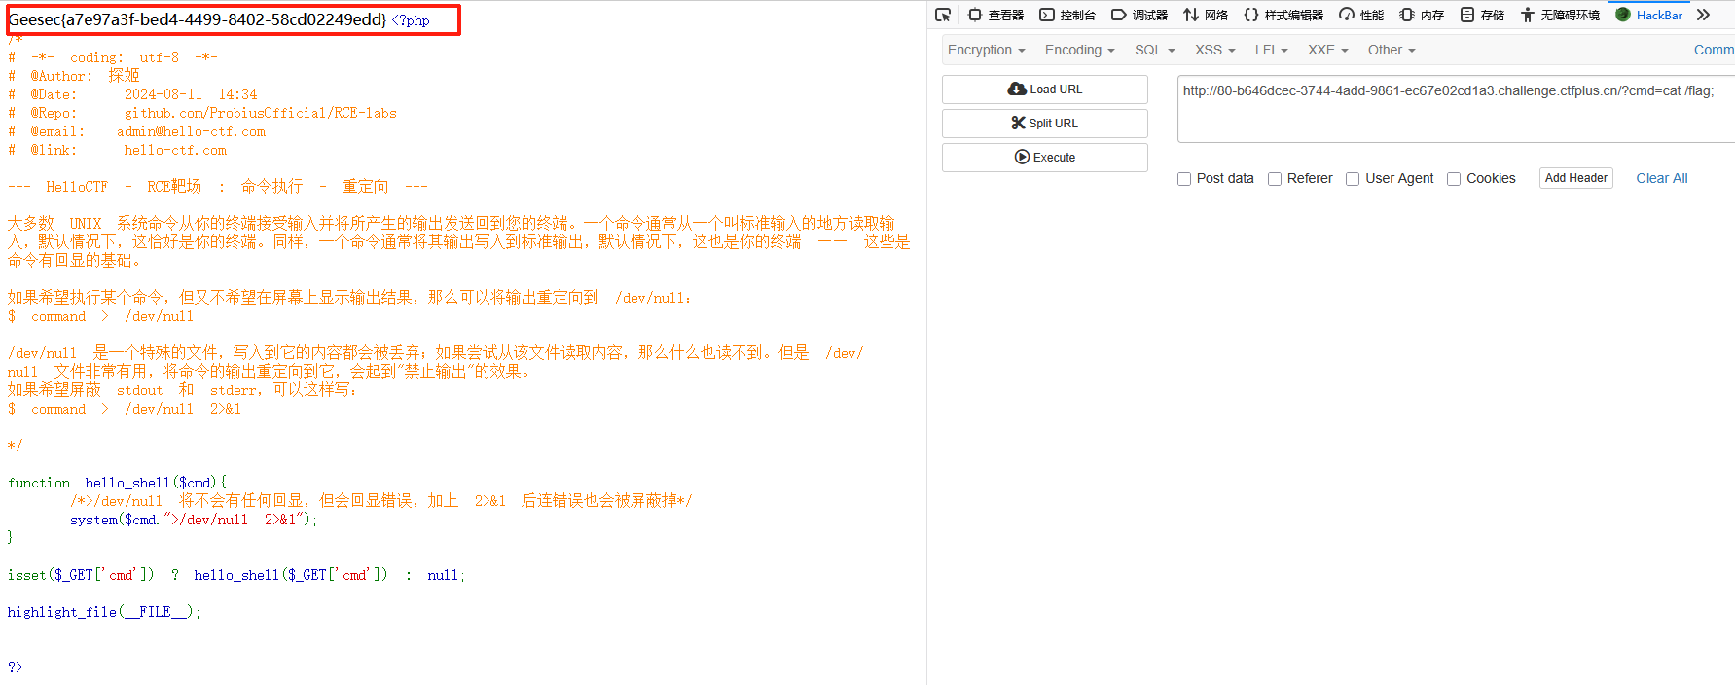Click the github.com/ProbiusOfficial/RCE-labs repo text
The height and width of the screenshot is (685, 1735).
click(261, 113)
